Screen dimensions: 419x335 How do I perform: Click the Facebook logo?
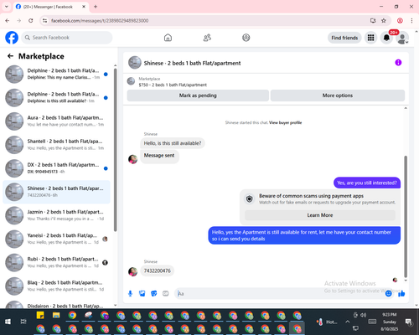click(x=12, y=38)
